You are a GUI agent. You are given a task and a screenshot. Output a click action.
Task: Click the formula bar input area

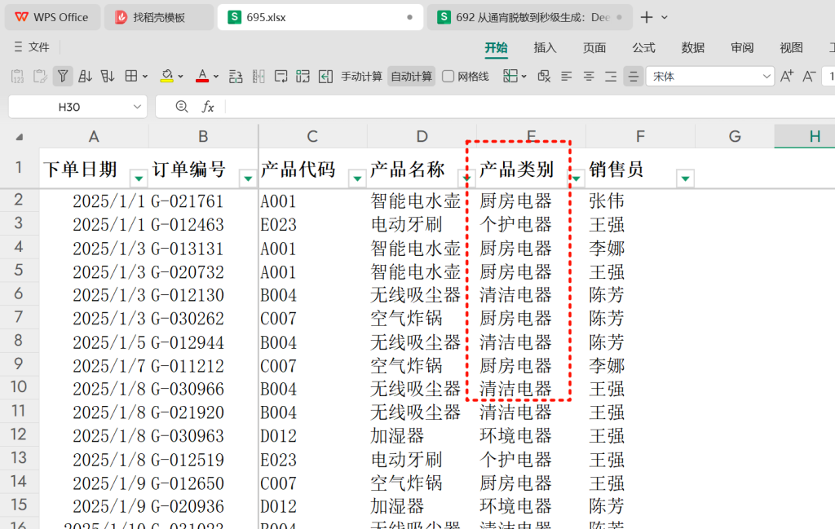pos(530,107)
